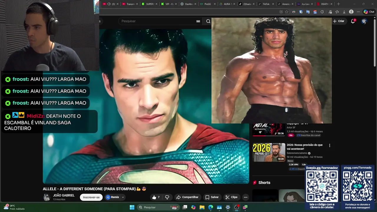The width and height of the screenshot is (377, 212).
Task: Click Compartilhar to share the video
Action: [187, 197]
